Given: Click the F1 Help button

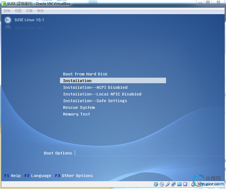Looking at the screenshot, I should pyautogui.click(x=13, y=175).
